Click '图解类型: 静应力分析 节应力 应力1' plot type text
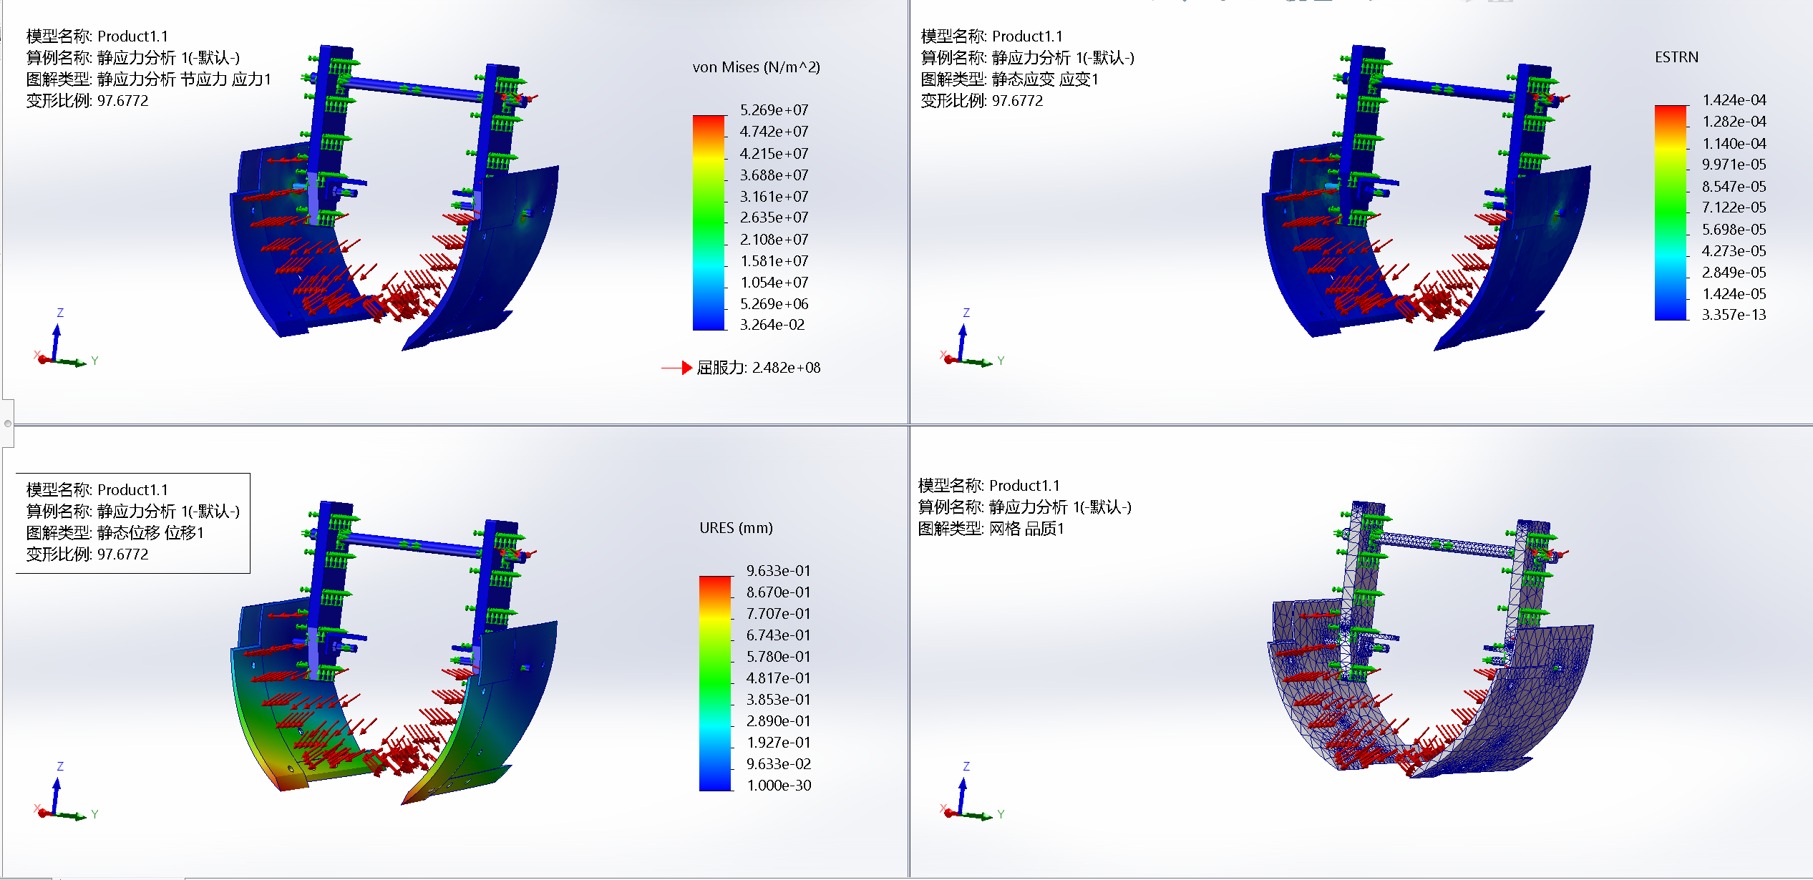 coord(149,79)
